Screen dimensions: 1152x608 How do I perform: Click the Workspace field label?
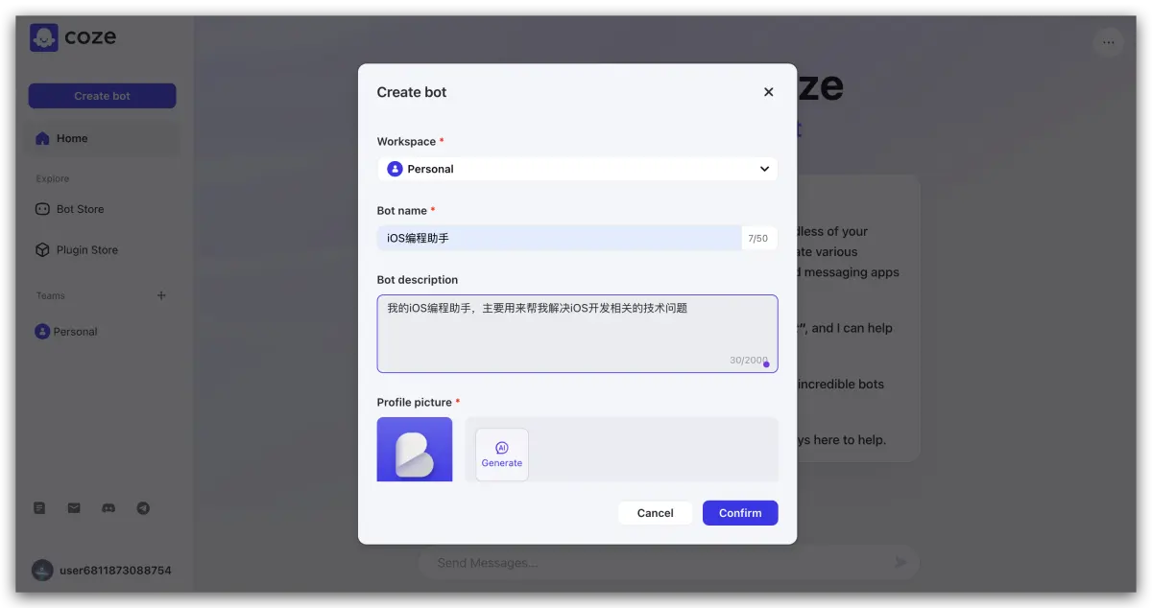[406, 142]
